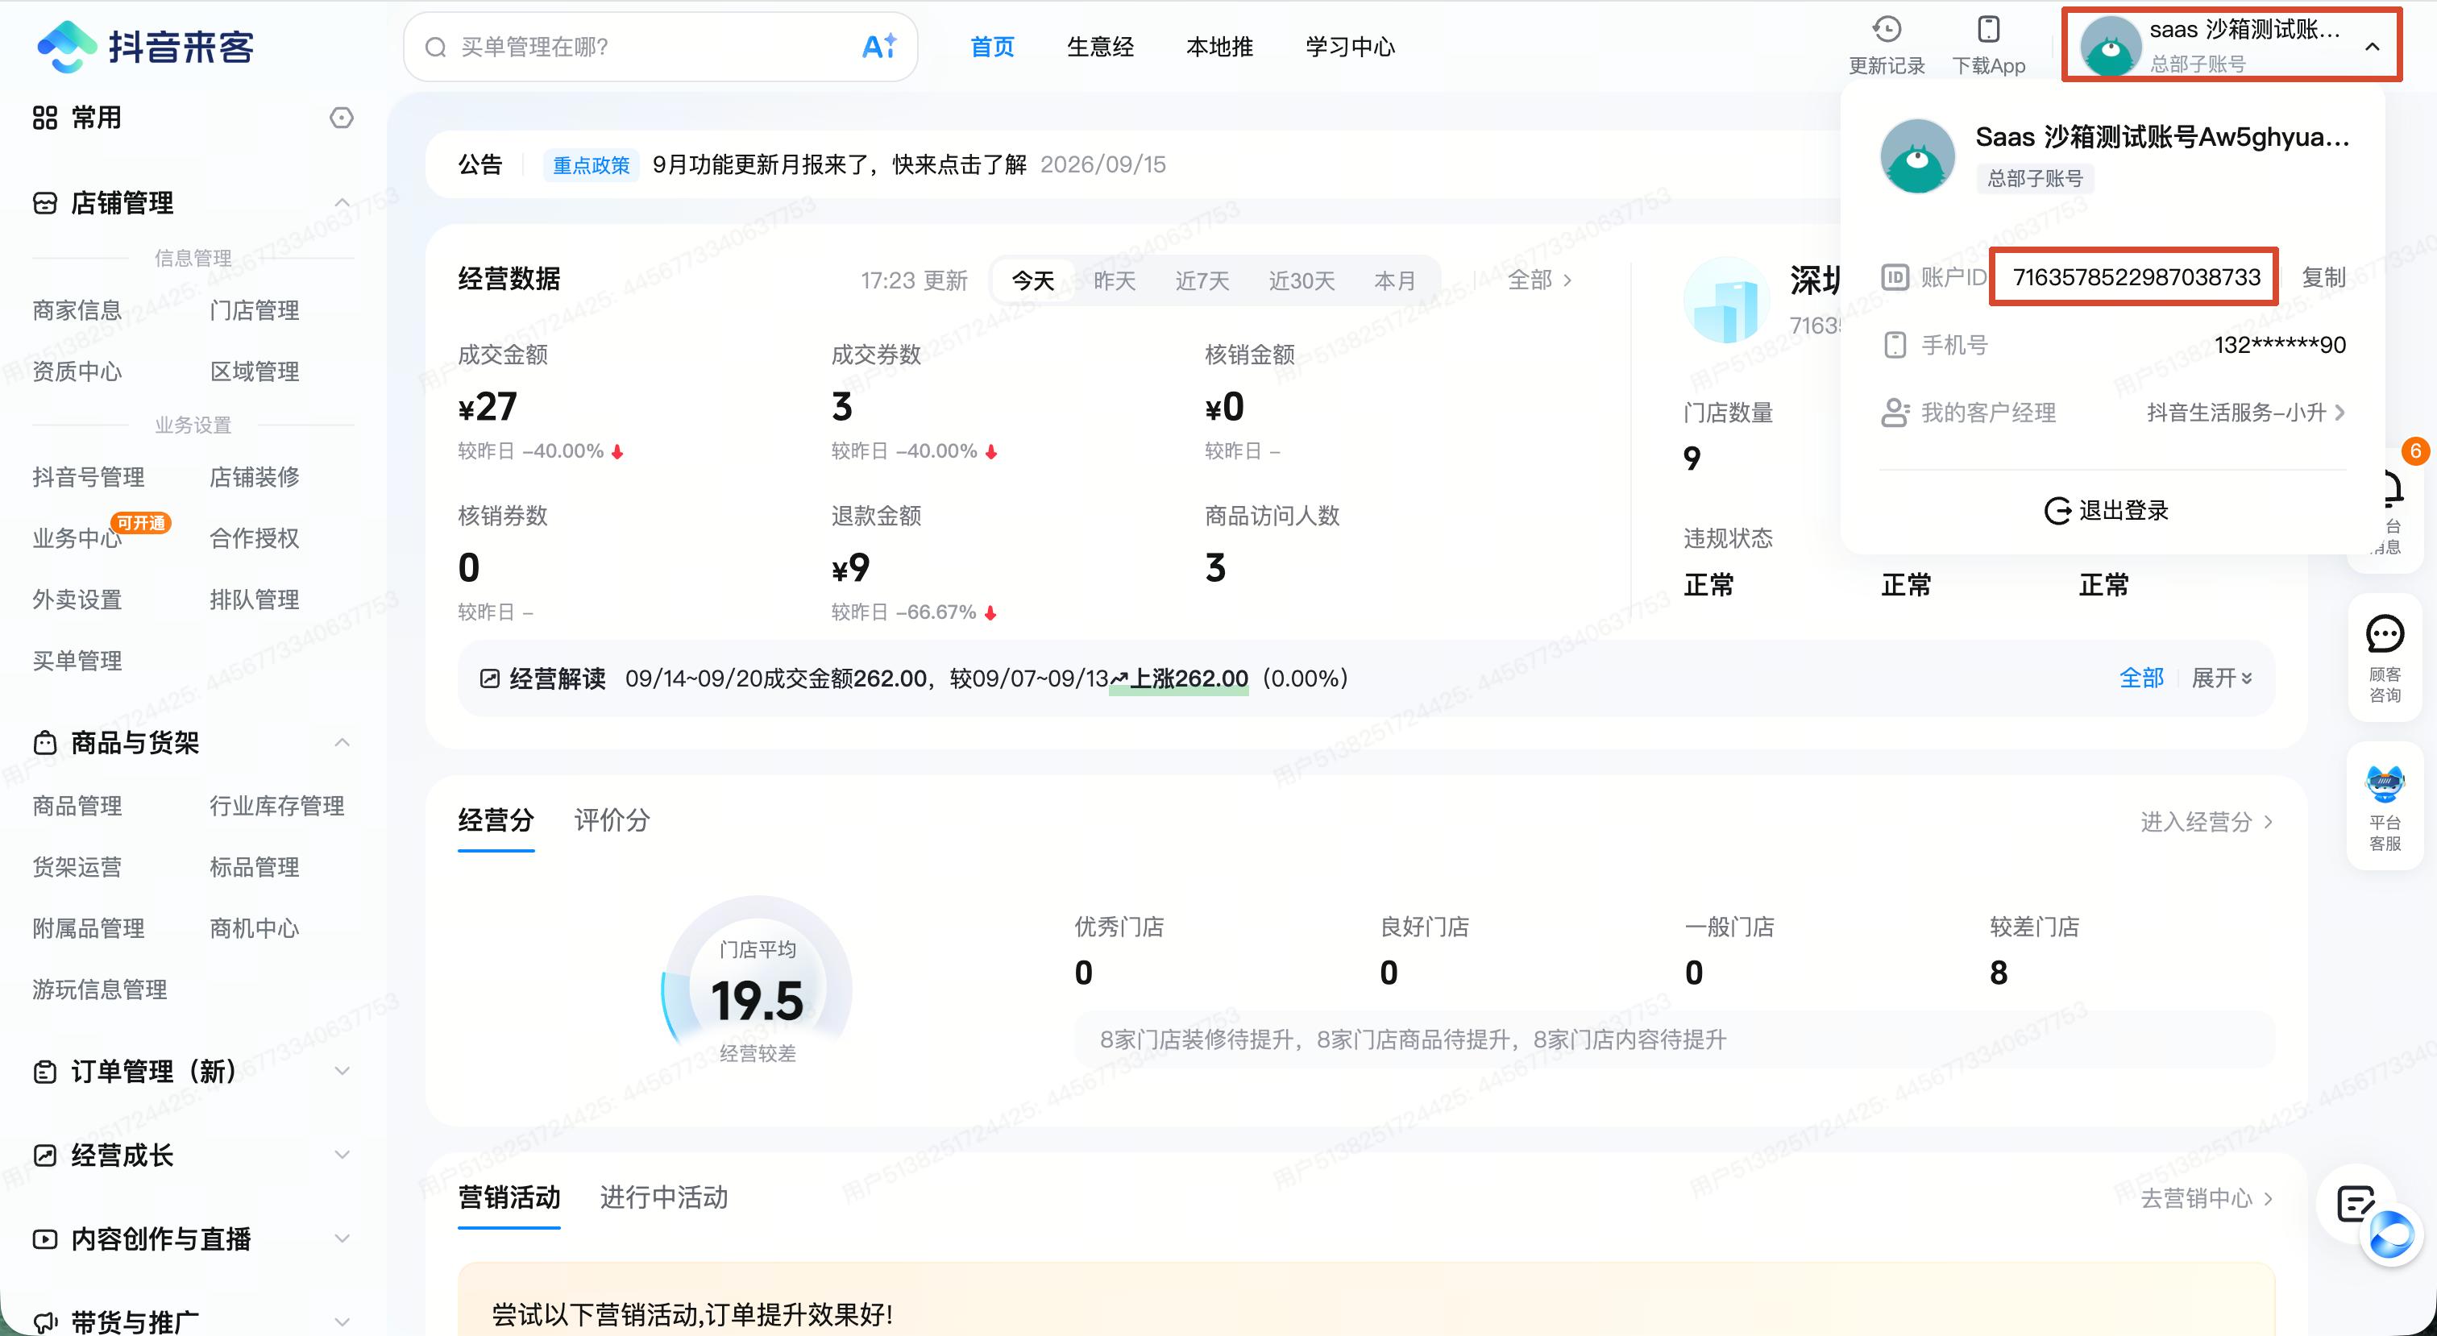
Task: Select 近7天 time range
Action: 1202,280
